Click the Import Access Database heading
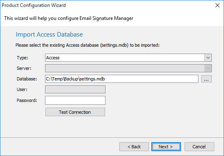Image resolution: width=224 pixels, height=156 pixels. pos(49,35)
